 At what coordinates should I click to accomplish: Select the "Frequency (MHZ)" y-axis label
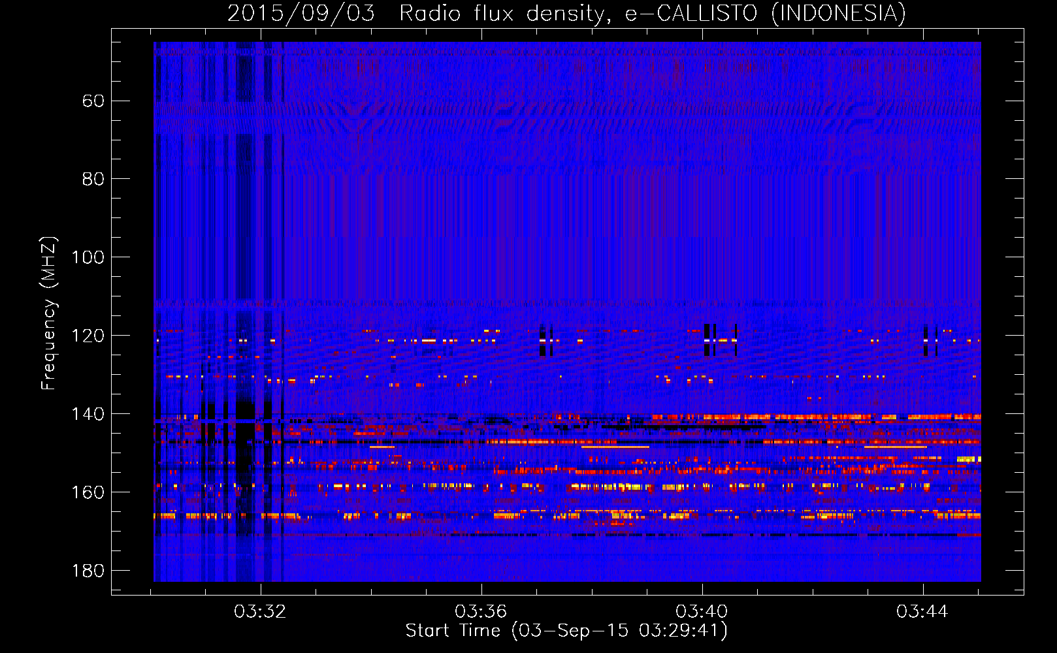(x=49, y=313)
